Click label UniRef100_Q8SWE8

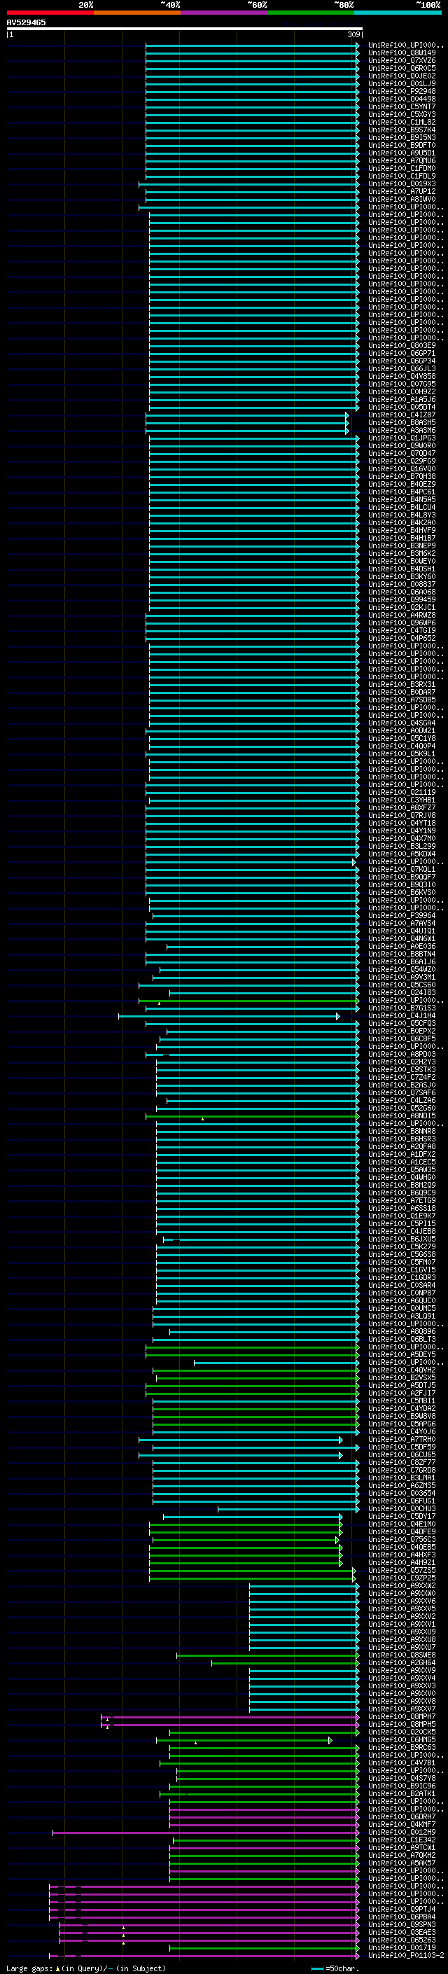pos(401,1655)
